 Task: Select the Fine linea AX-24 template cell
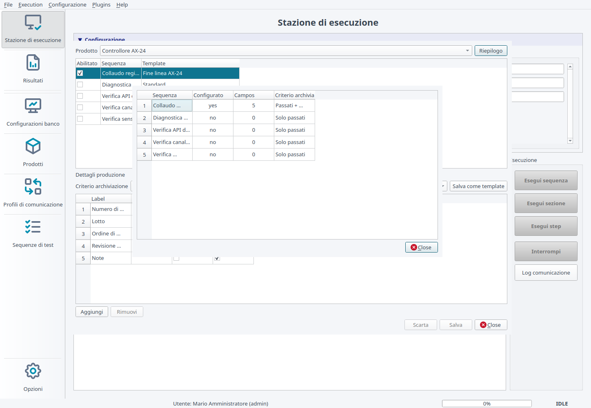tap(190, 73)
